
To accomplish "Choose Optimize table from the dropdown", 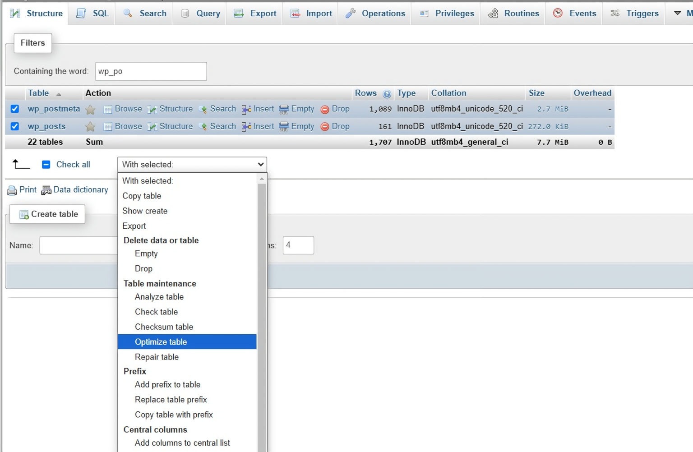I will (x=161, y=342).
